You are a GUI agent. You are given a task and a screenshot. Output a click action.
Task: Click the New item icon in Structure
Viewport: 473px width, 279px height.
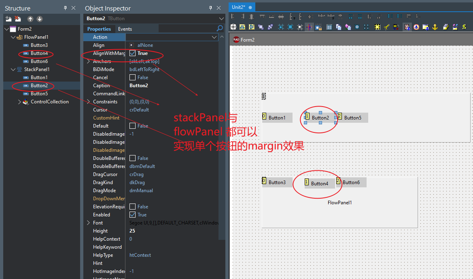tap(8, 19)
